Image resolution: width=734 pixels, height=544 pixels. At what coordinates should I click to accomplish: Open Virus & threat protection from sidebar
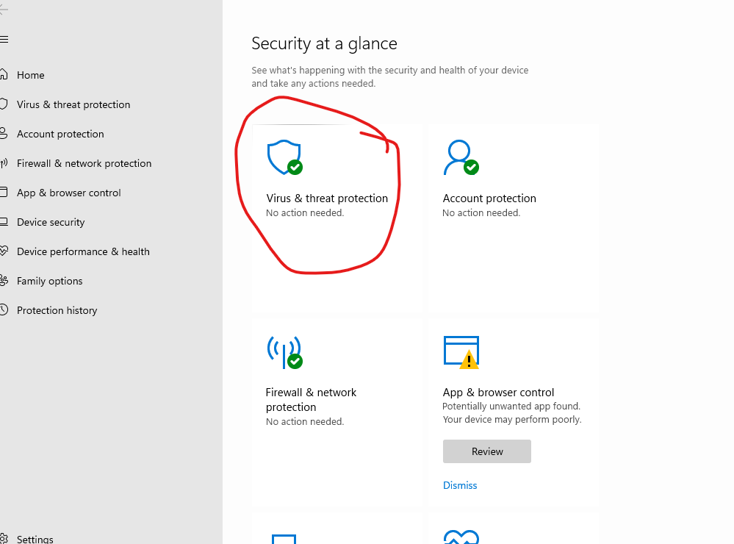73,104
